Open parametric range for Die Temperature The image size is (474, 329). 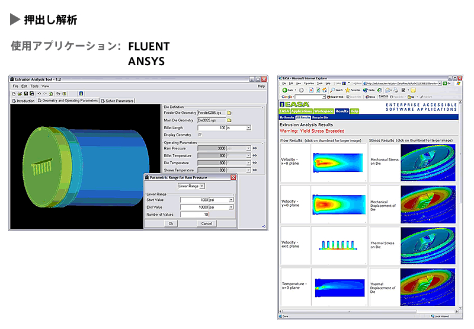pos(255,162)
